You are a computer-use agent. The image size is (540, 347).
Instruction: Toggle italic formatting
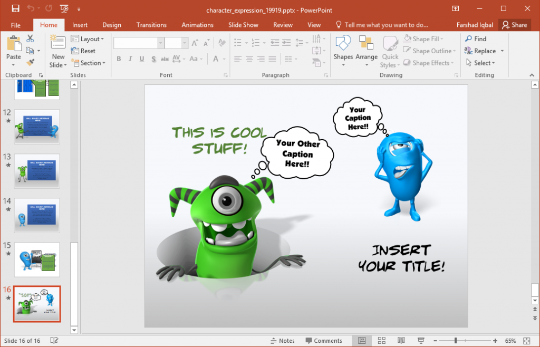coord(130,59)
